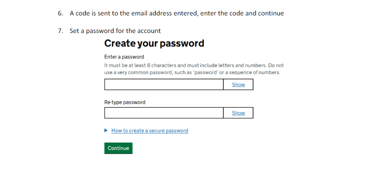
Task: Click the Re-type password label
Action: [125, 102]
